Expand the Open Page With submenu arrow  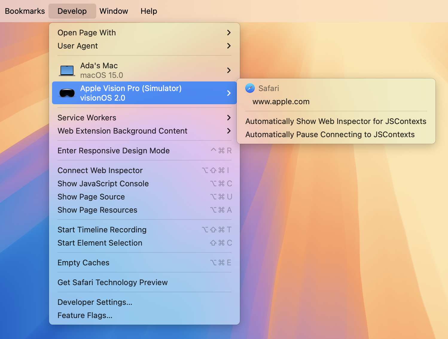pos(229,33)
